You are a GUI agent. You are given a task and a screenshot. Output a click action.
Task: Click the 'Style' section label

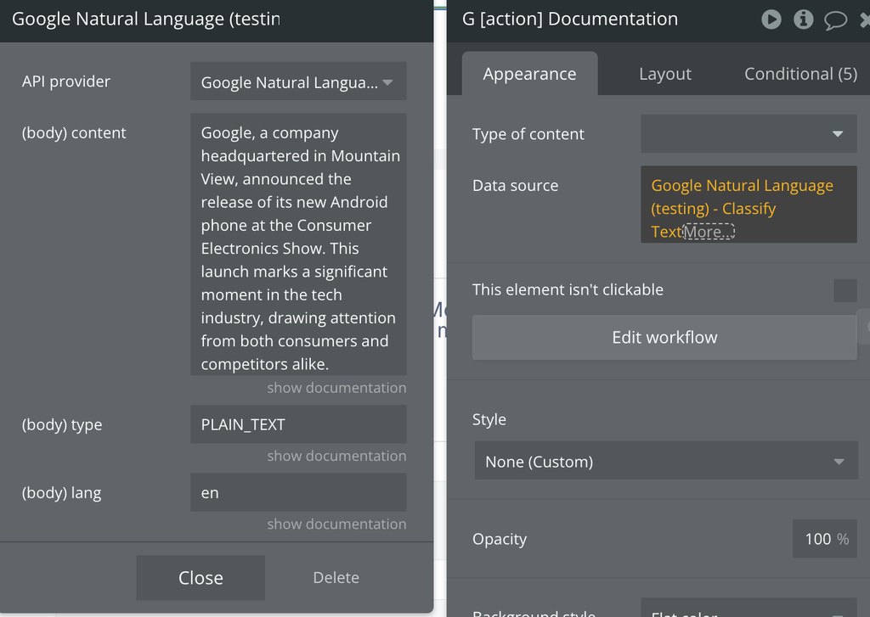pyautogui.click(x=489, y=419)
